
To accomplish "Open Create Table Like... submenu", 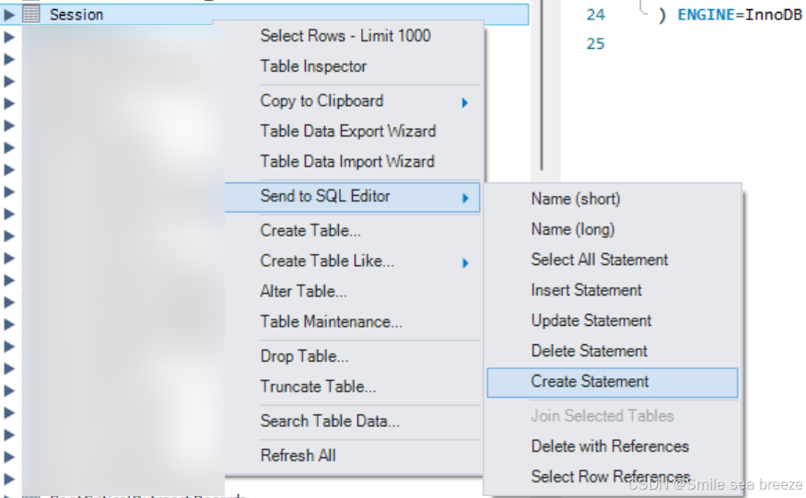I will (327, 261).
